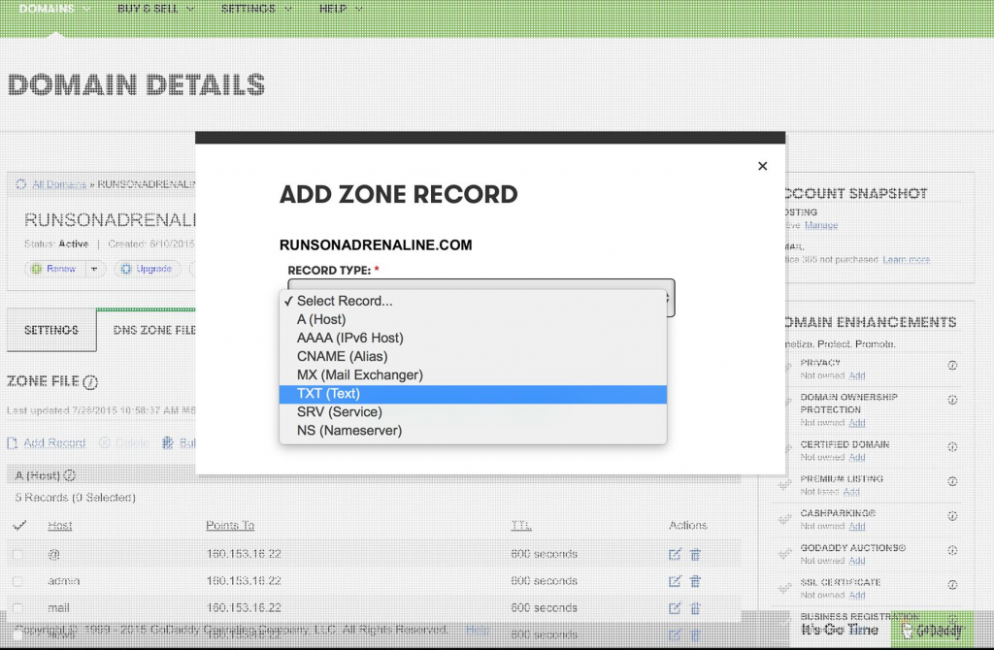Sort records by Host column
This screenshot has width=994, height=650.
pos(59,525)
